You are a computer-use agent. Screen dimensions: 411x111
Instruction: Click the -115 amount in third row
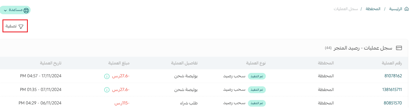click(x=122, y=103)
